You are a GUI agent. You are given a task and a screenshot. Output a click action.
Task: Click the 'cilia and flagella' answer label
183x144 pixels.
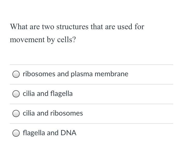(48, 94)
